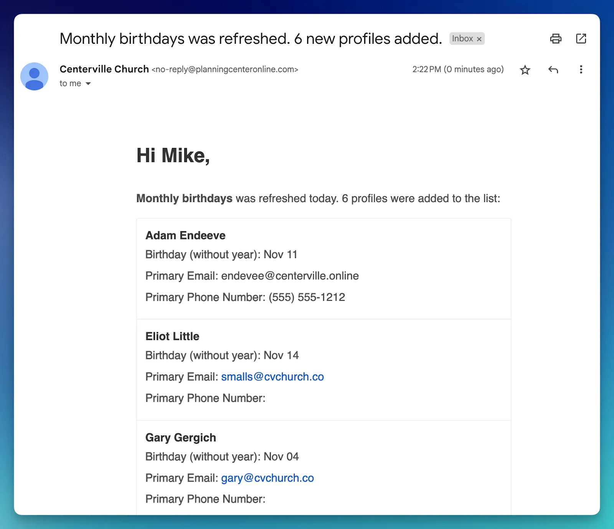This screenshot has width=614, height=529.
Task: Star the Centerville Church message
Action: [x=525, y=70]
